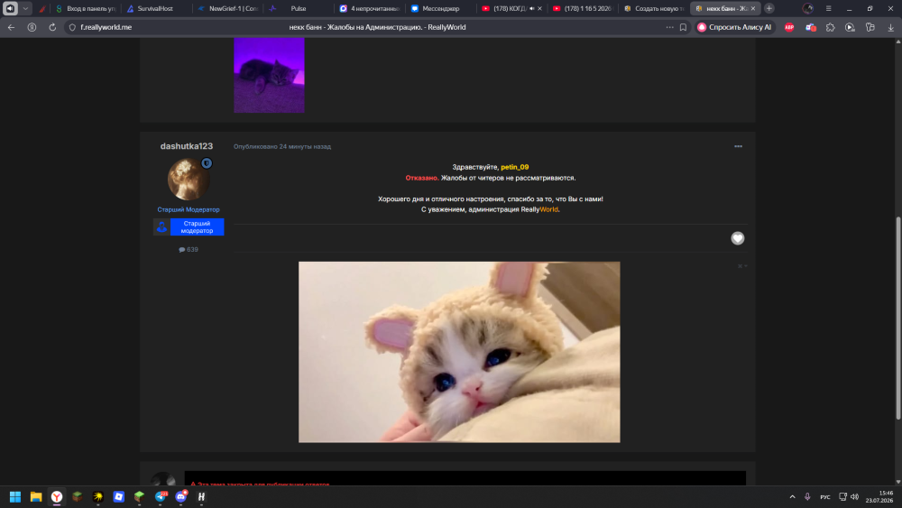Open volume control in the system tray
The height and width of the screenshot is (508, 902).
coord(855,496)
